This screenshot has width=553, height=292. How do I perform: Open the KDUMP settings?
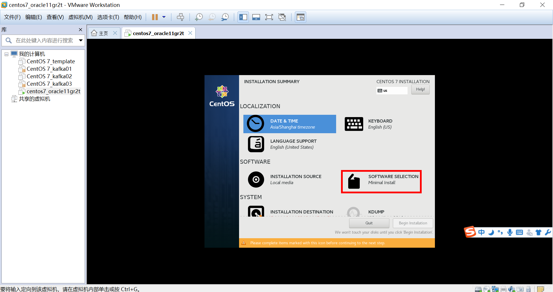pos(366,212)
